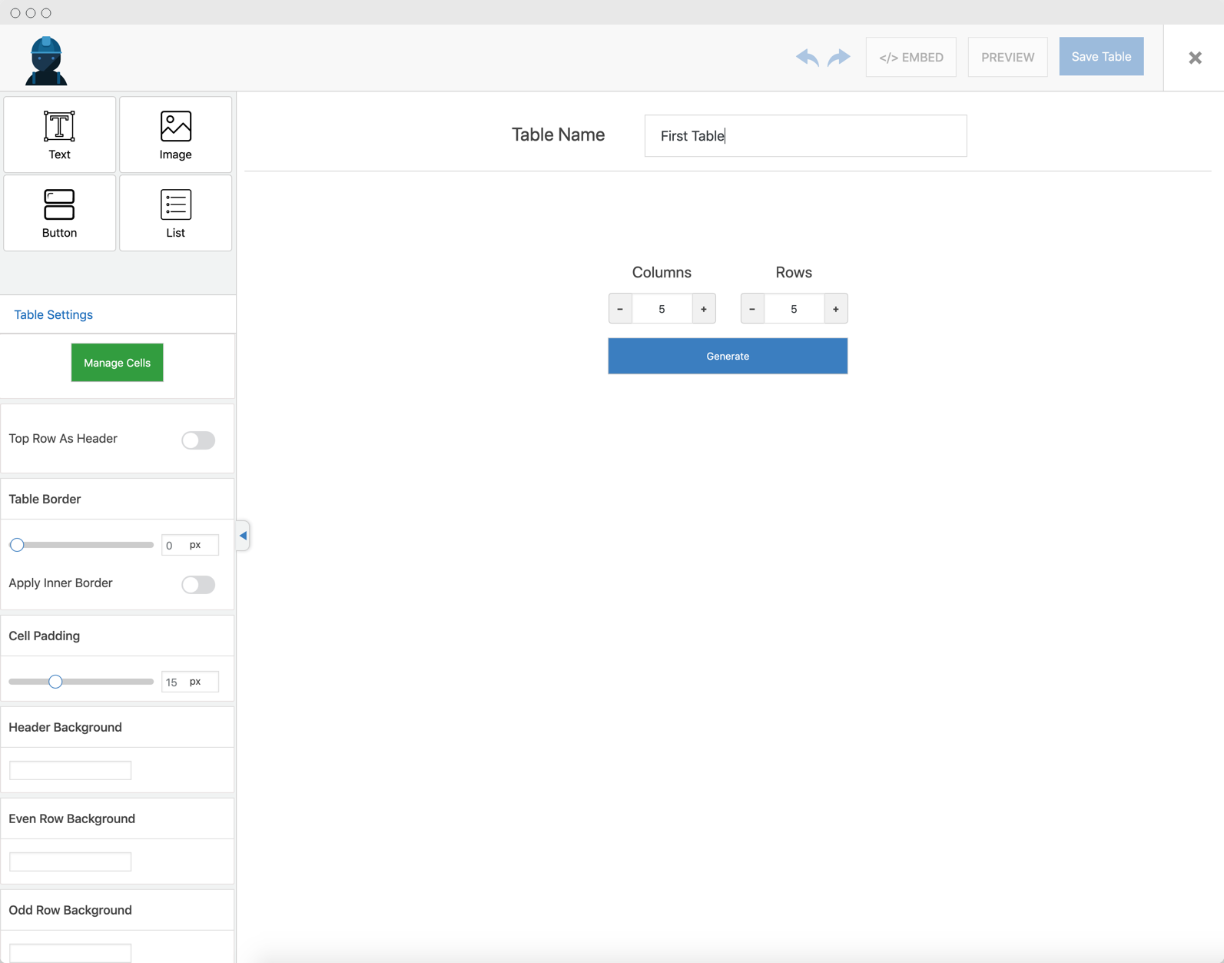Collapse the left sidebar panel arrow
The image size is (1224, 963).
coord(243,536)
